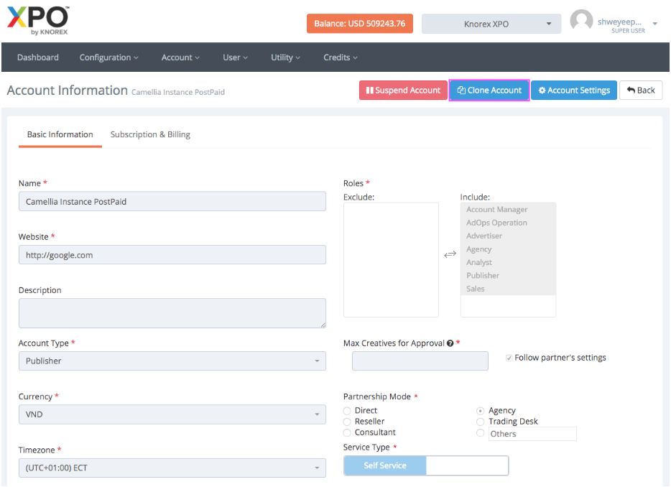Click the help icon beside Max Creatives

(450, 343)
